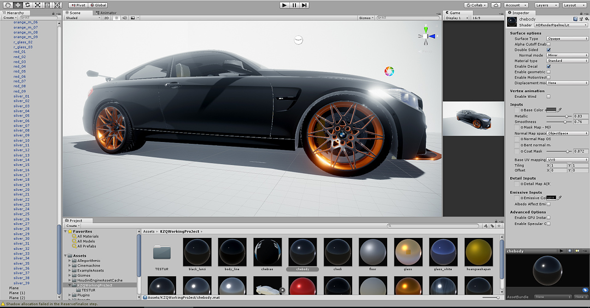Open the Gizmos menu button
The height and width of the screenshot is (308, 590).
click(x=366, y=18)
